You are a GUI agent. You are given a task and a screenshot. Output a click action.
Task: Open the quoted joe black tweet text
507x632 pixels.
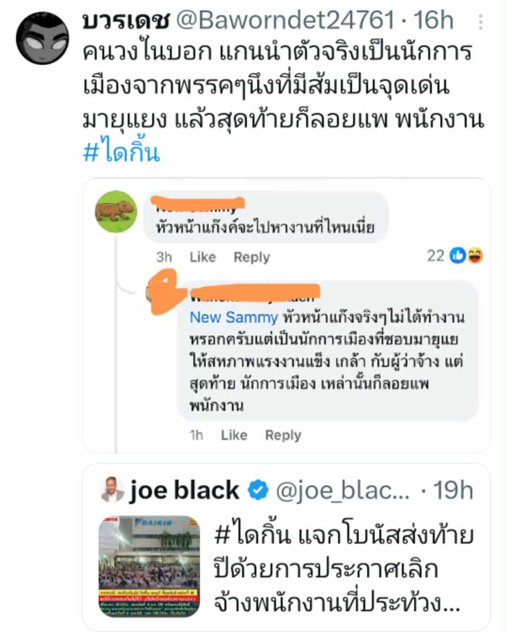click(343, 569)
